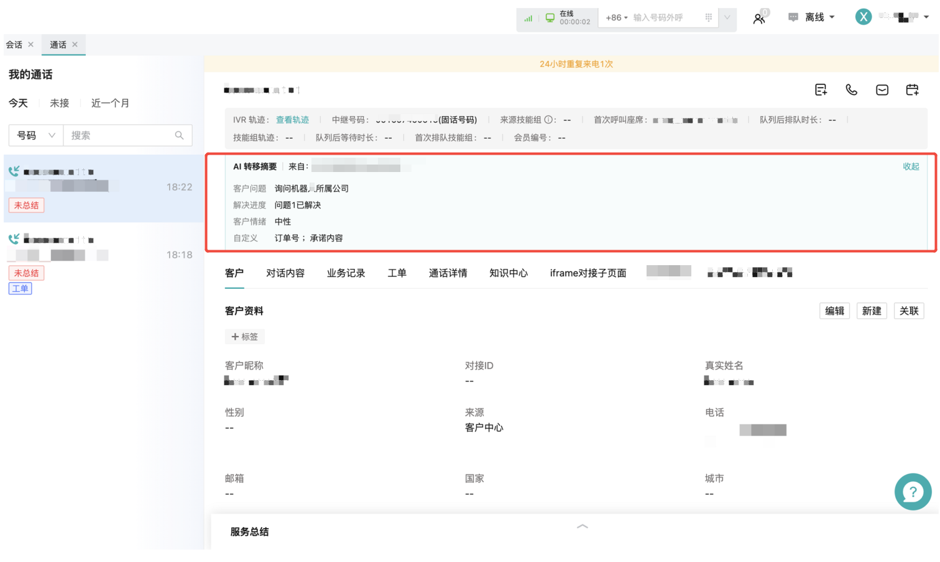The image size is (940, 562).
Task: Click the 关联 button
Action: pos(909,311)
